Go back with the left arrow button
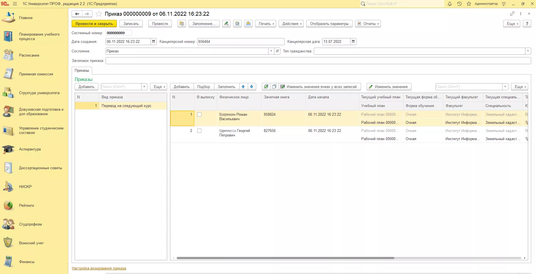The width and height of the screenshot is (536, 274). (x=77, y=14)
